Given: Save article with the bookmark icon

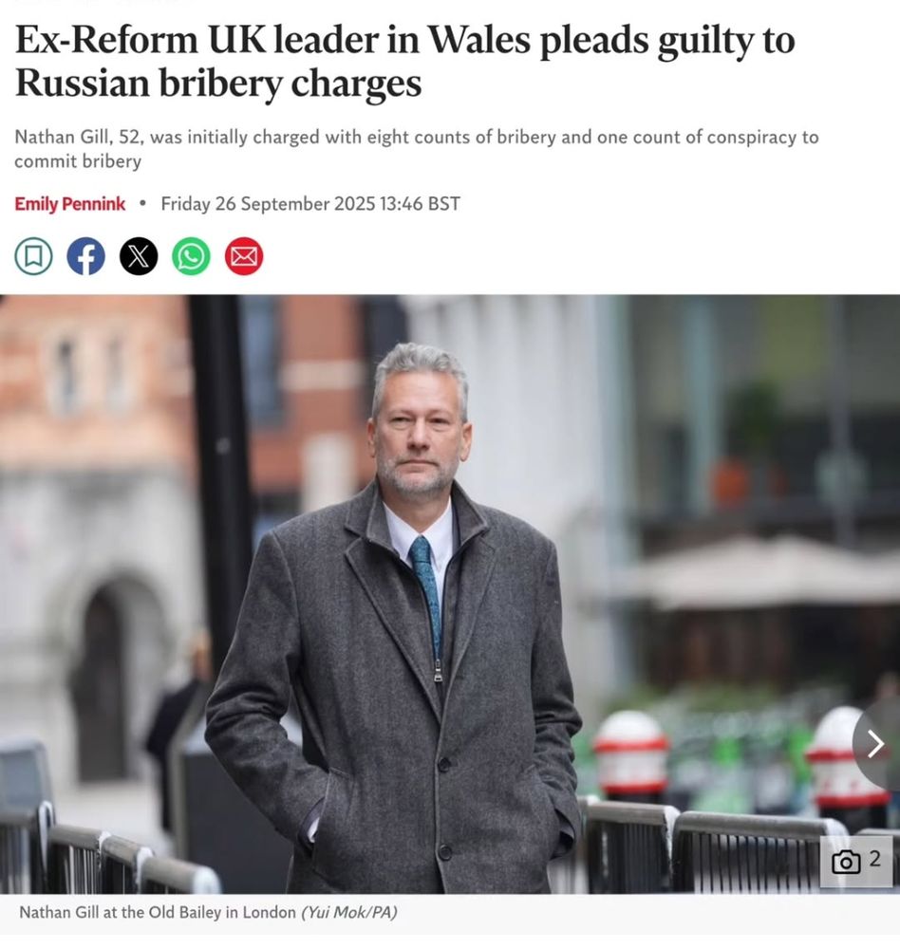Looking at the screenshot, I should coord(33,256).
